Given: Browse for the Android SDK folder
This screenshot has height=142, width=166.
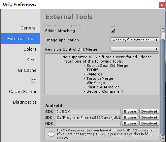Looking at the screenshot, I should [x=130, y=112].
